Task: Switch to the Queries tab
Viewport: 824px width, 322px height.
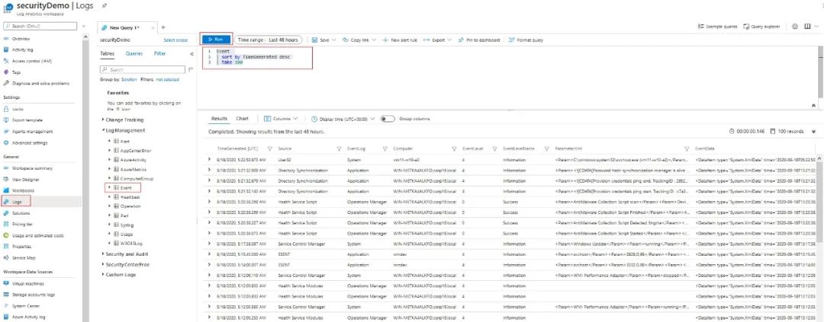Action: [x=134, y=53]
